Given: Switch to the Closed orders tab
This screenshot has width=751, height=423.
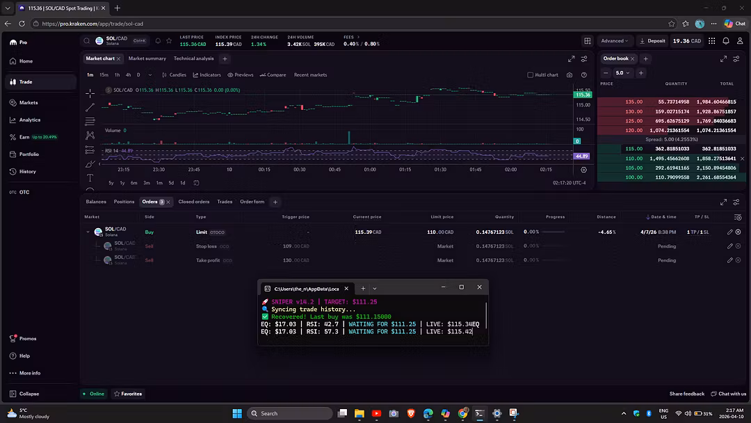Looking at the screenshot, I should [193, 202].
